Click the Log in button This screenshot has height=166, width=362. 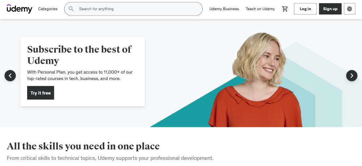(x=305, y=9)
